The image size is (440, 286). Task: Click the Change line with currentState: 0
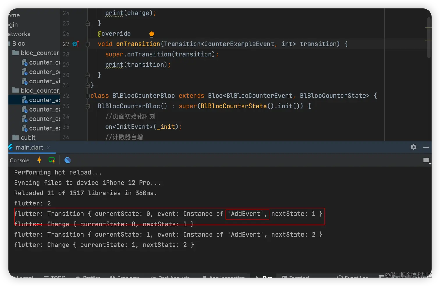104,224
